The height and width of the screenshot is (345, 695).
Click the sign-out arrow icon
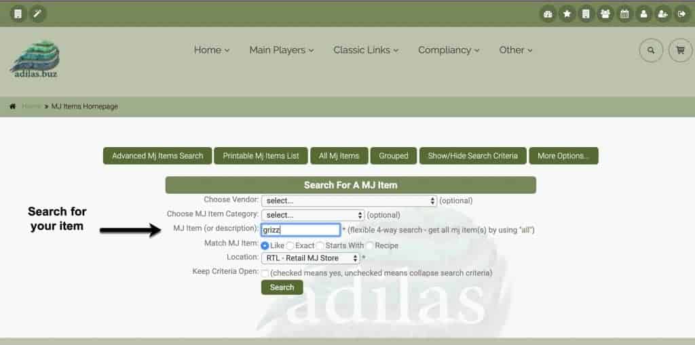681,14
